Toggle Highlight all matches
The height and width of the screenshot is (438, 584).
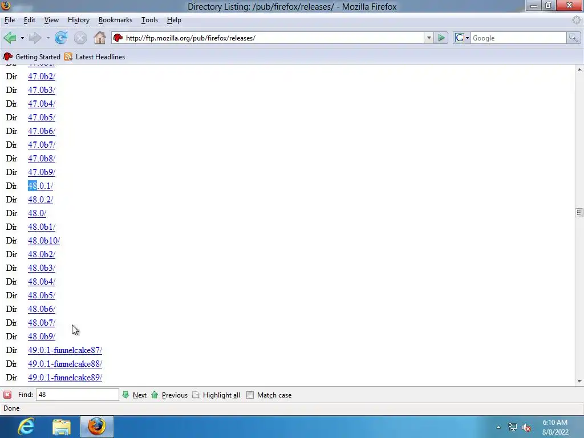coord(216,395)
